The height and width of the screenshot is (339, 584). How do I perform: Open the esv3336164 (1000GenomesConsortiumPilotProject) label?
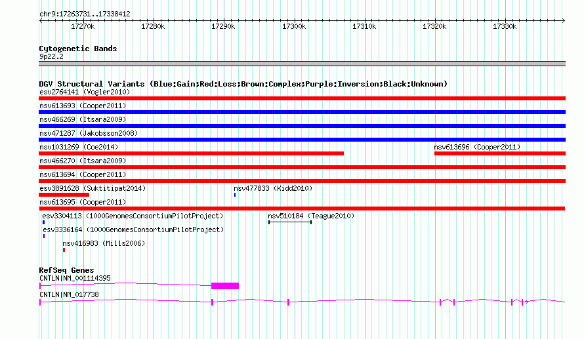pyautogui.click(x=133, y=229)
